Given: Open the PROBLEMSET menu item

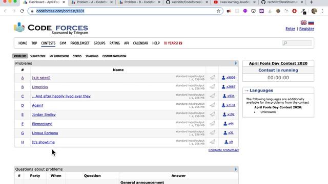Looking at the screenshot, I should (80, 43).
